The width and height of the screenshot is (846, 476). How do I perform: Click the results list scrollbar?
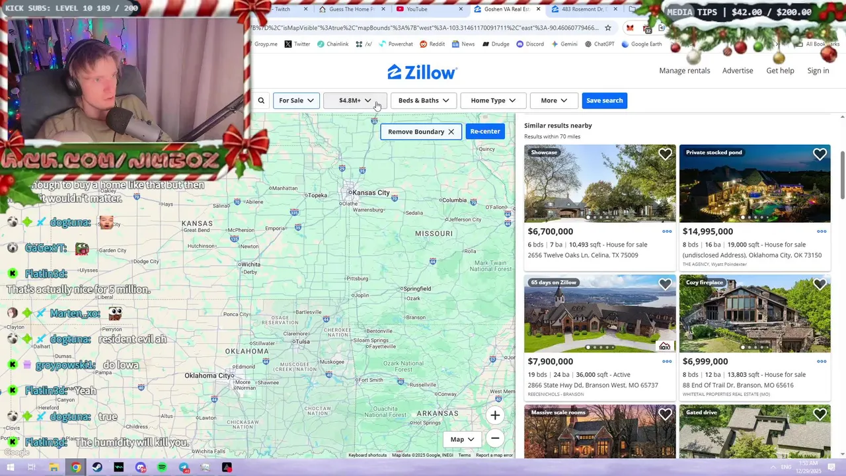[x=842, y=175]
